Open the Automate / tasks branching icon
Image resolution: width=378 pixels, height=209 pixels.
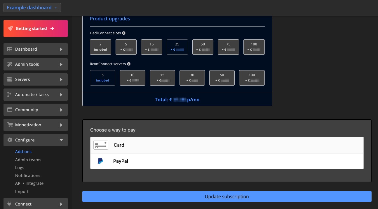coord(9,95)
